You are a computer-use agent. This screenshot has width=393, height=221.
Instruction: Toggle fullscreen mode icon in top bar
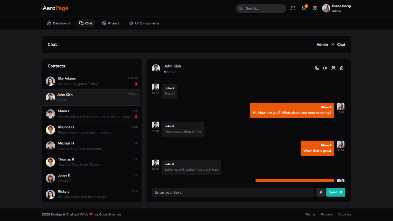click(293, 8)
